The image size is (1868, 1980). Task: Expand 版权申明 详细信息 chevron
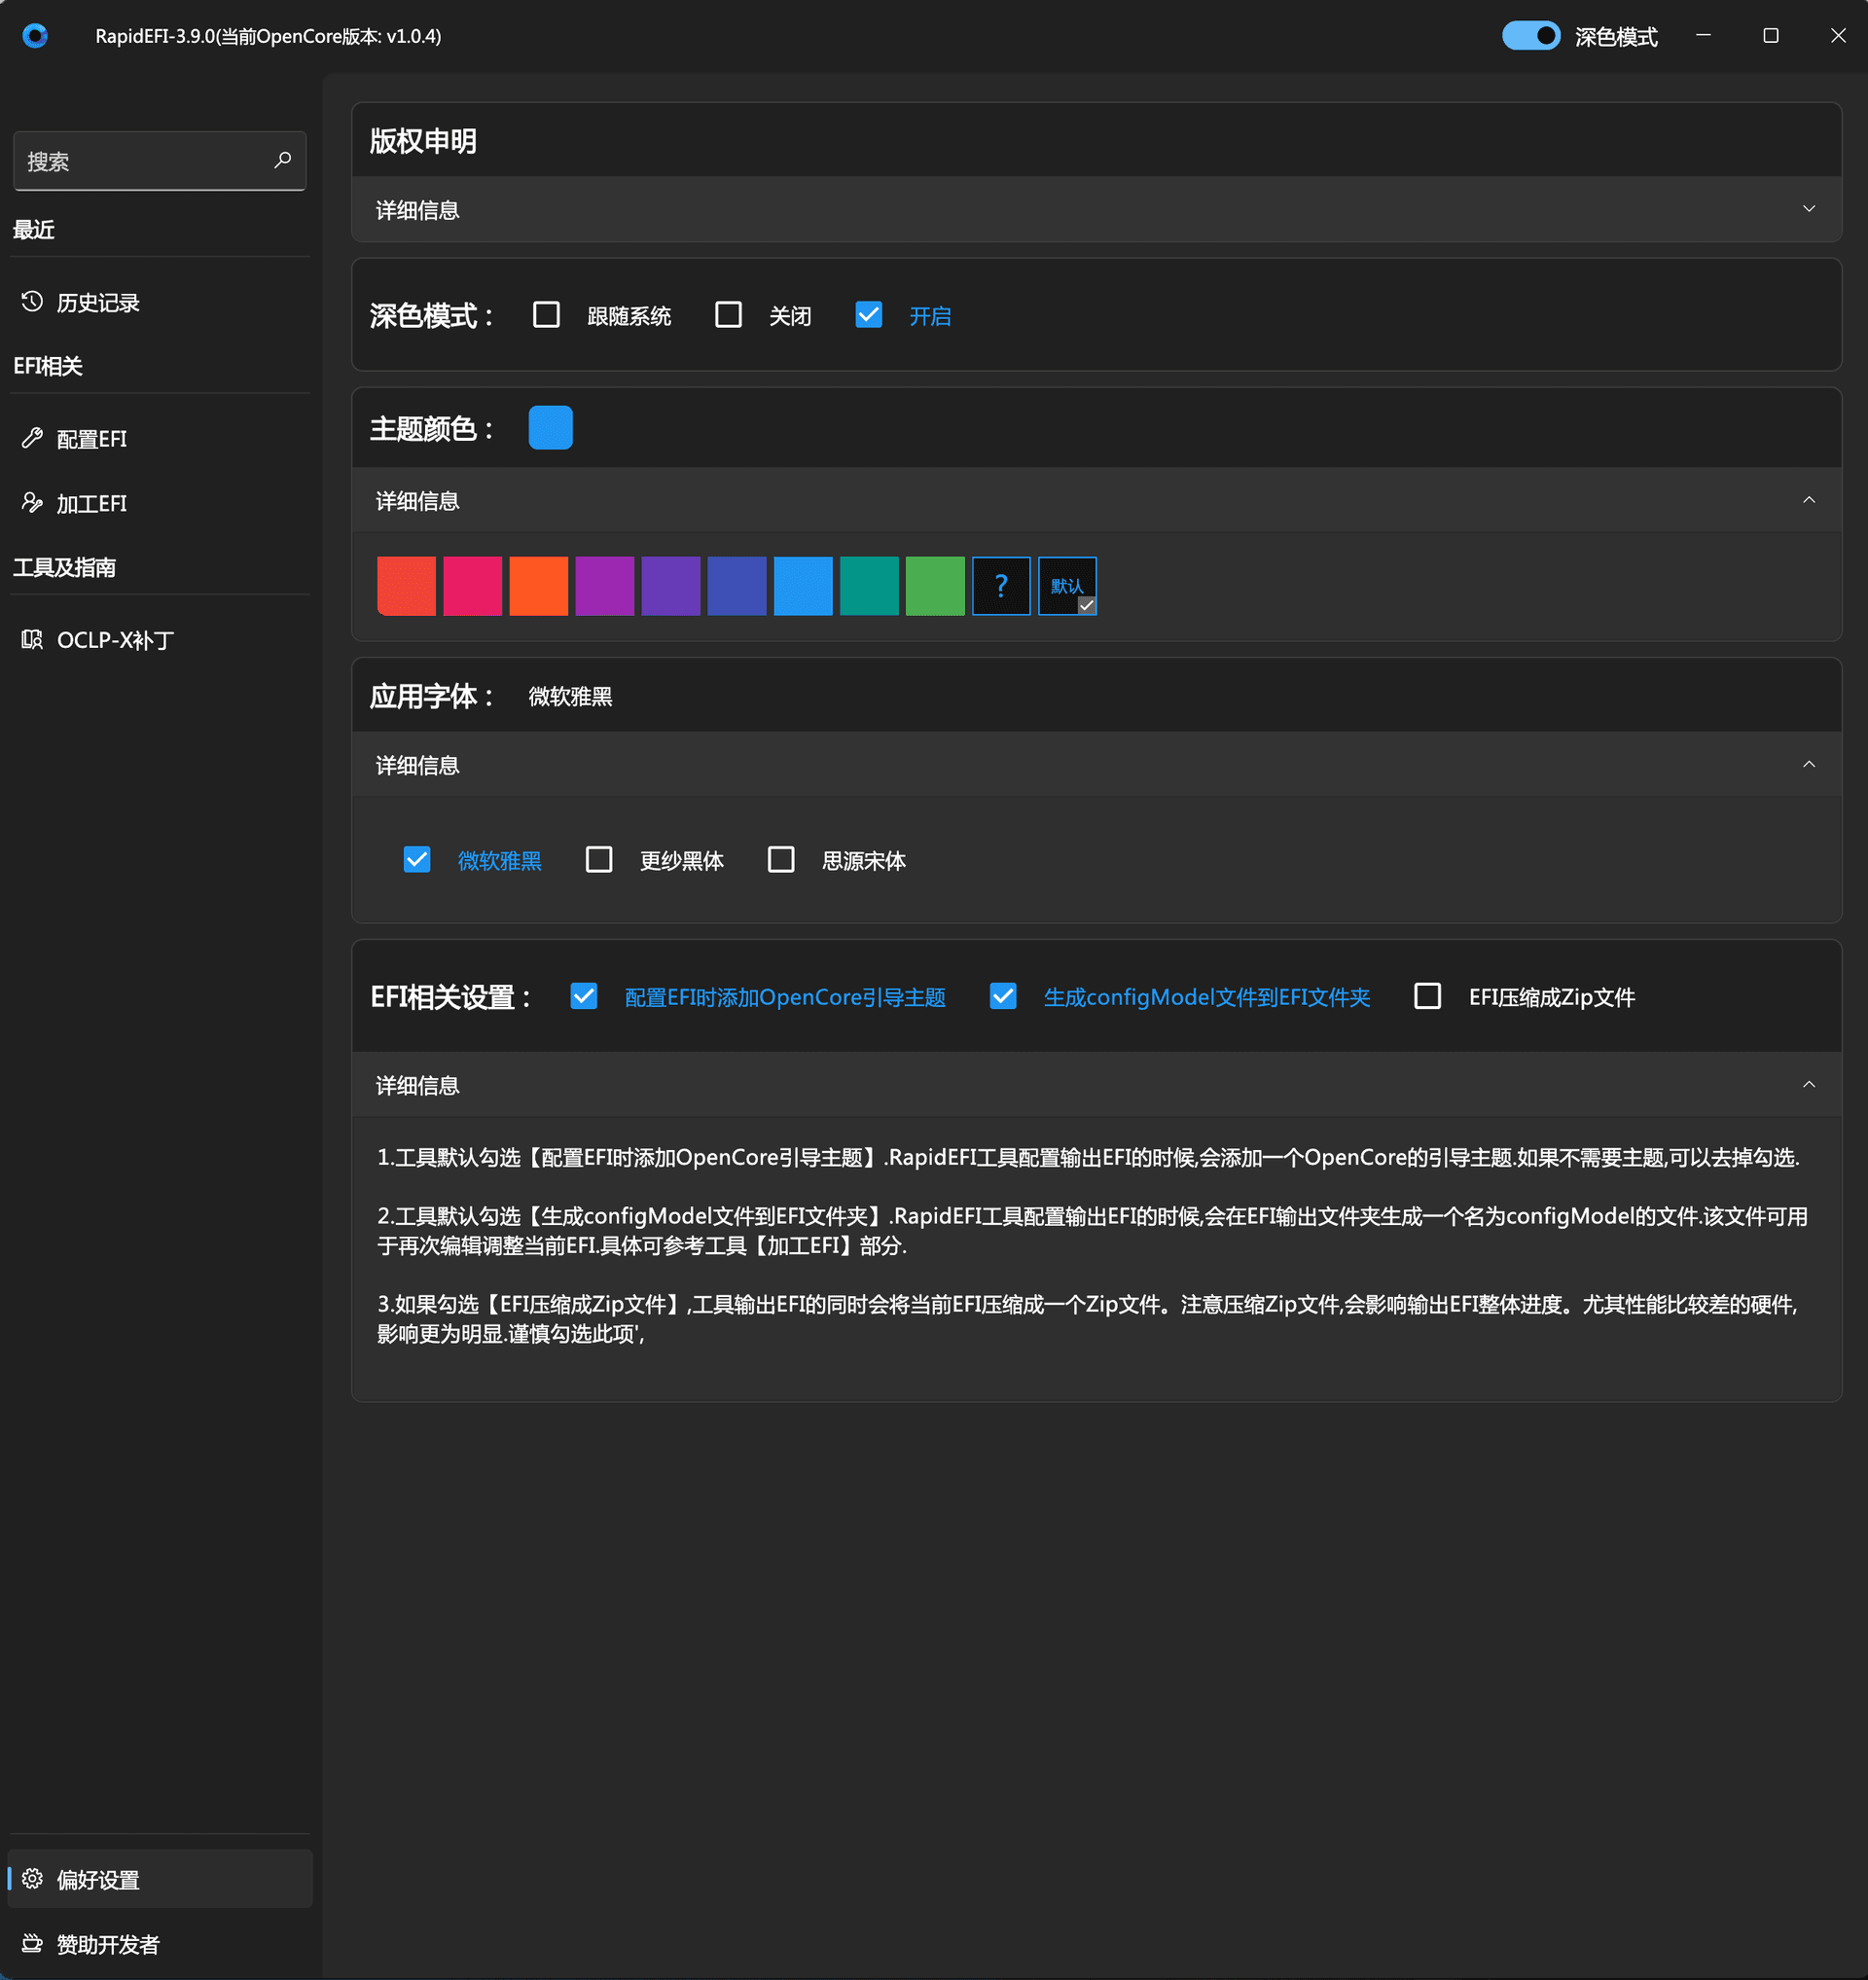tap(1809, 209)
